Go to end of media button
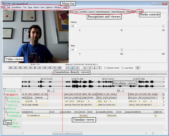Viewport: 169px width, 136px height. click(59, 68)
